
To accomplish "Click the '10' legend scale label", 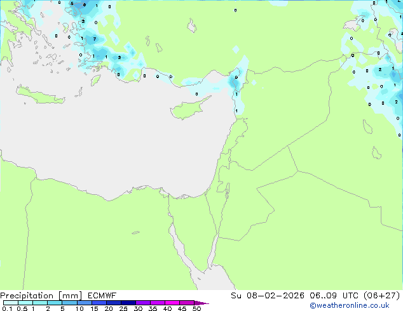I will pos(79,308).
